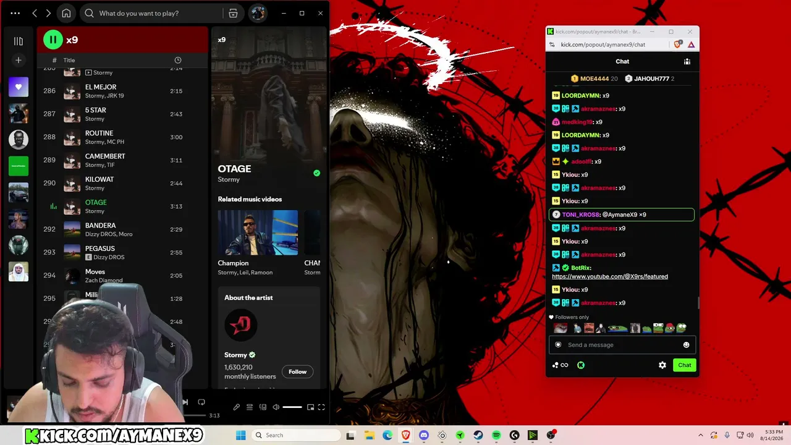
Task: Open Windows Start menu
Action: (x=240, y=435)
